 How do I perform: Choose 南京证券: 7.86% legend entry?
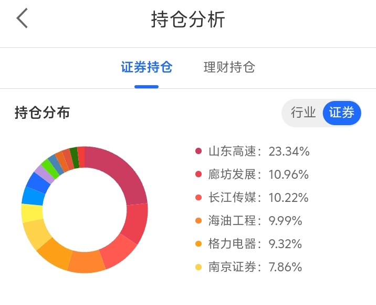click(x=255, y=267)
